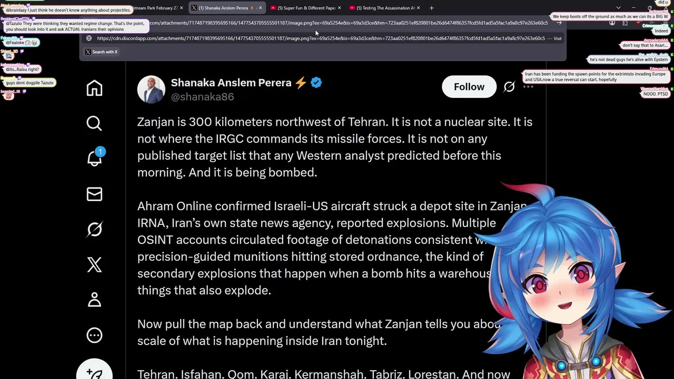This screenshot has width=674, height=379.
Task: Switch to Testing The Assassination YouTube tab
Action: coord(384,8)
